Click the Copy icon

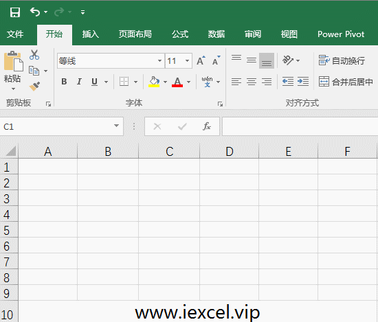pos(34,71)
